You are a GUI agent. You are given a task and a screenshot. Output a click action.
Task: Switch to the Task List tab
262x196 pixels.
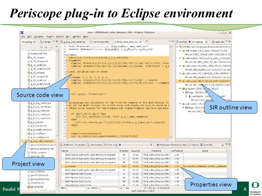[x=218, y=42]
